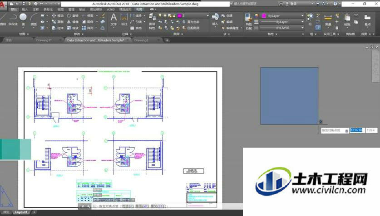Open the Text (文字) tool

coord(114,19)
